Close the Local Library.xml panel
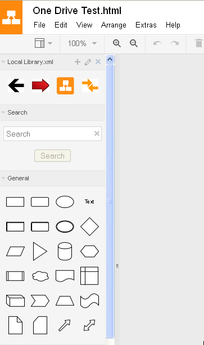The image size is (204, 345). tap(98, 62)
